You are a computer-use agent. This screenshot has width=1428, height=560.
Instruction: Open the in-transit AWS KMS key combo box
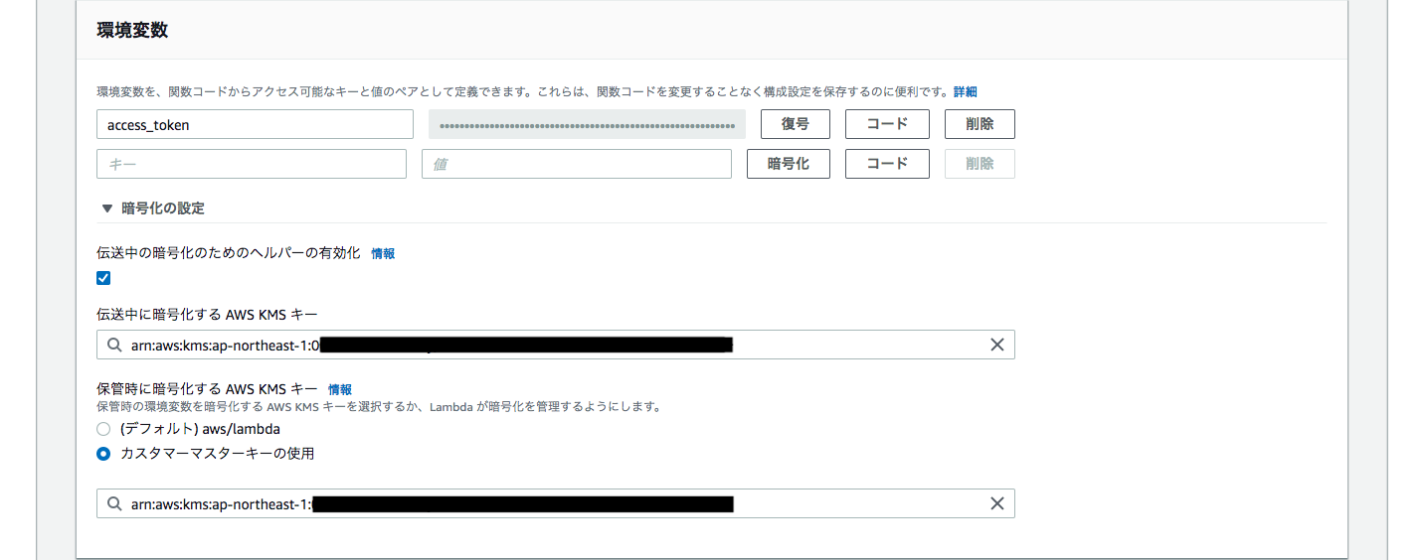tap(556, 345)
